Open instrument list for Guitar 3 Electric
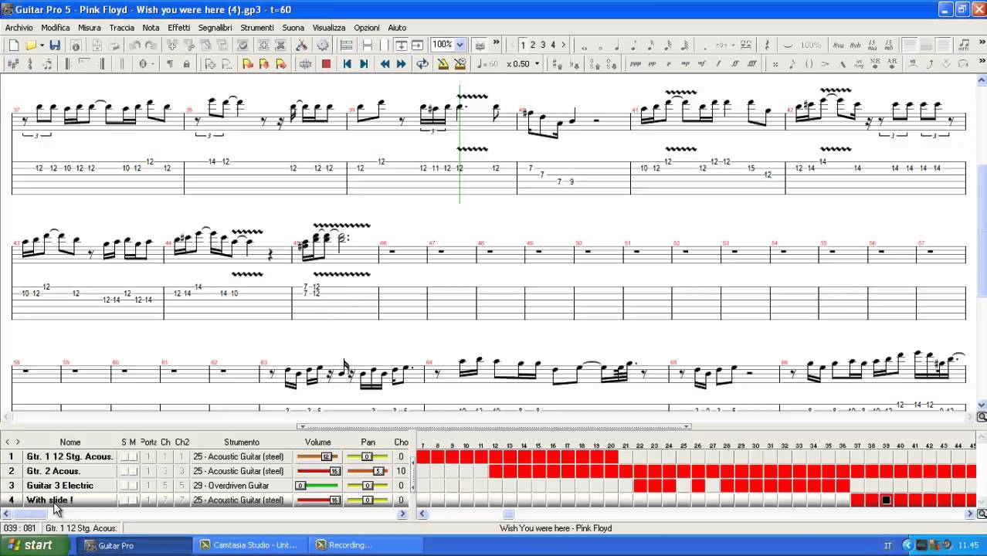Image resolution: width=987 pixels, height=556 pixels. pos(242,486)
